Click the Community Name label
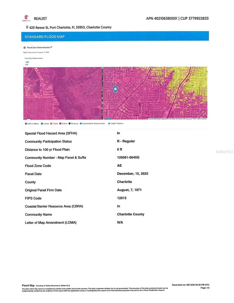This screenshot has width=234, height=303. pyautogui.click(x=38, y=214)
